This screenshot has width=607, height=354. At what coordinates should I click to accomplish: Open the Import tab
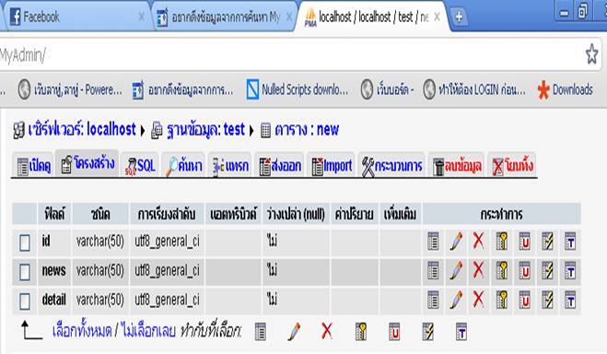tap(332, 166)
